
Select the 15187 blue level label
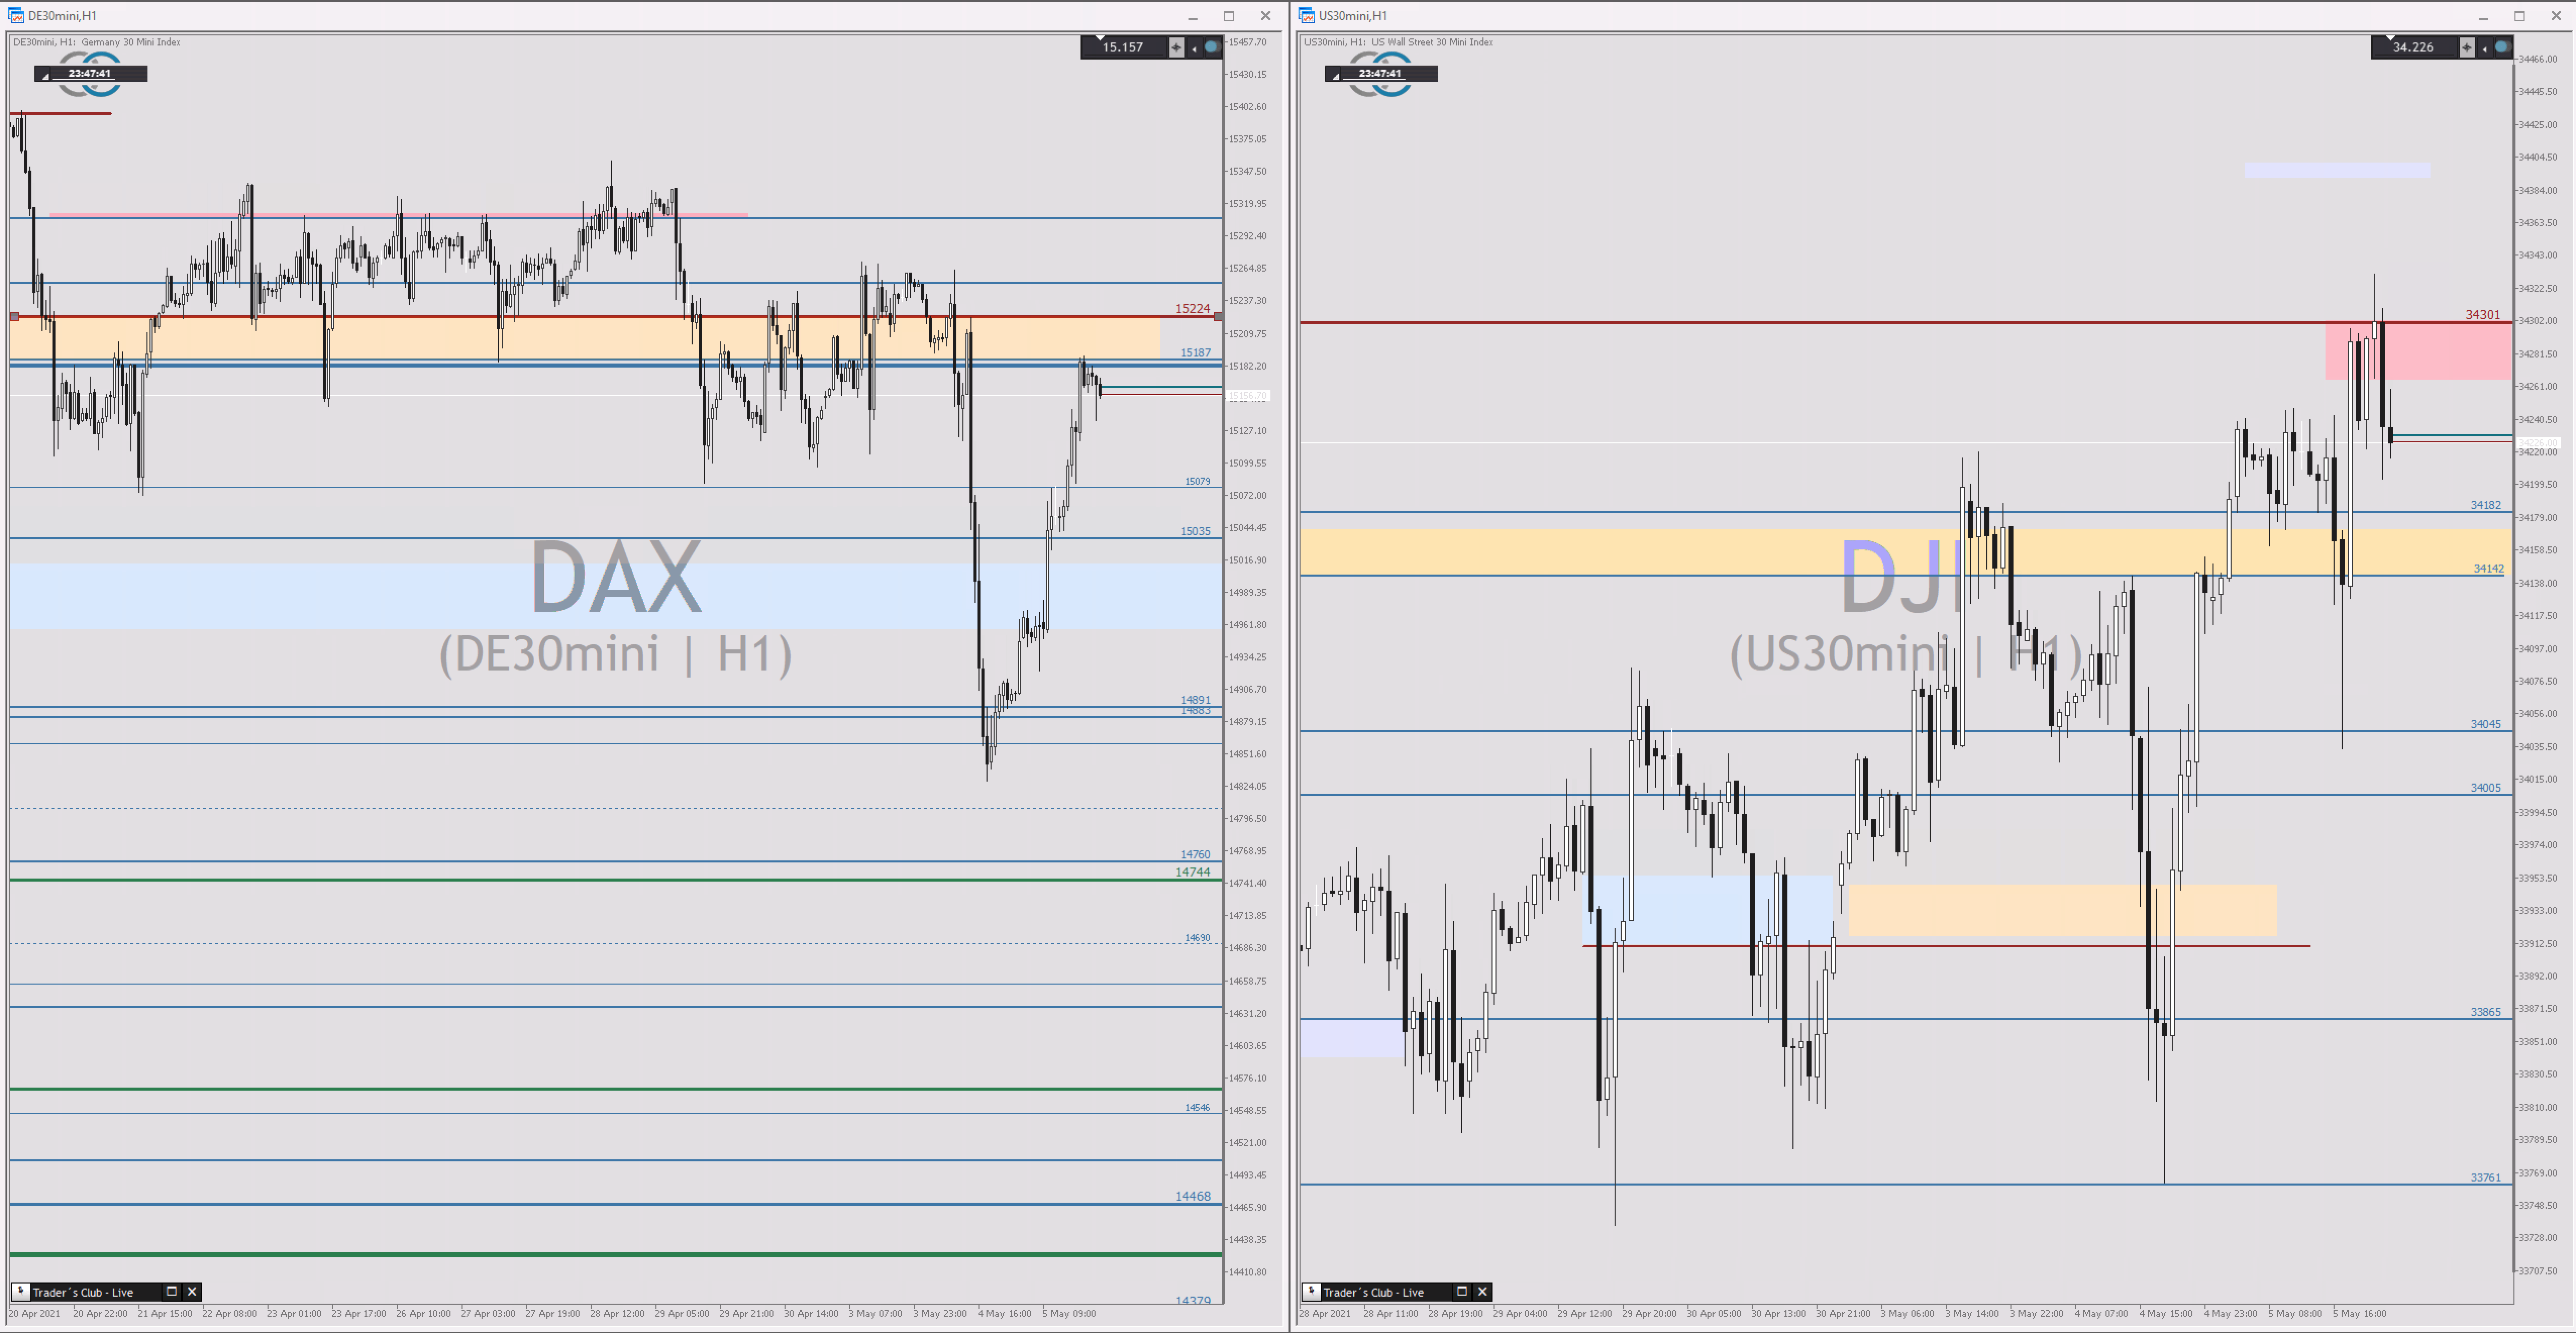click(1195, 352)
